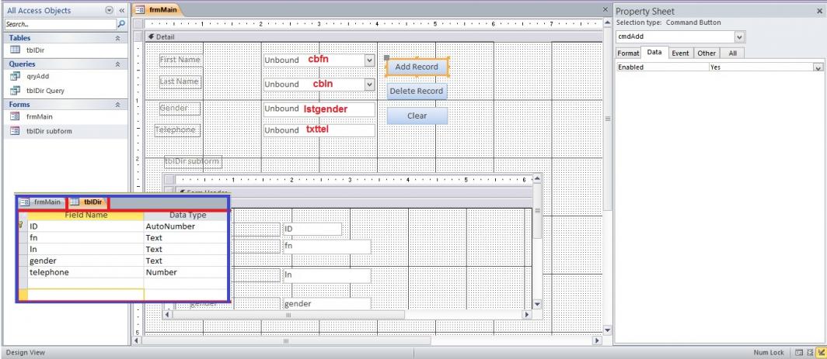Switch to the Format tab in Property Sheet

(628, 54)
